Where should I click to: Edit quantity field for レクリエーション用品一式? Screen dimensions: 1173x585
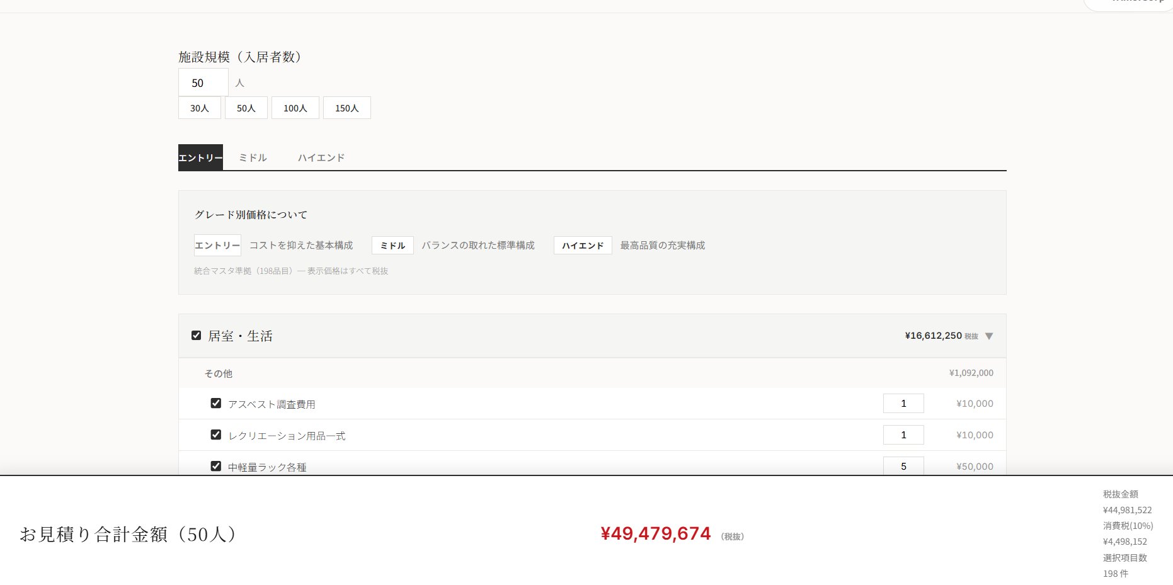[903, 434]
